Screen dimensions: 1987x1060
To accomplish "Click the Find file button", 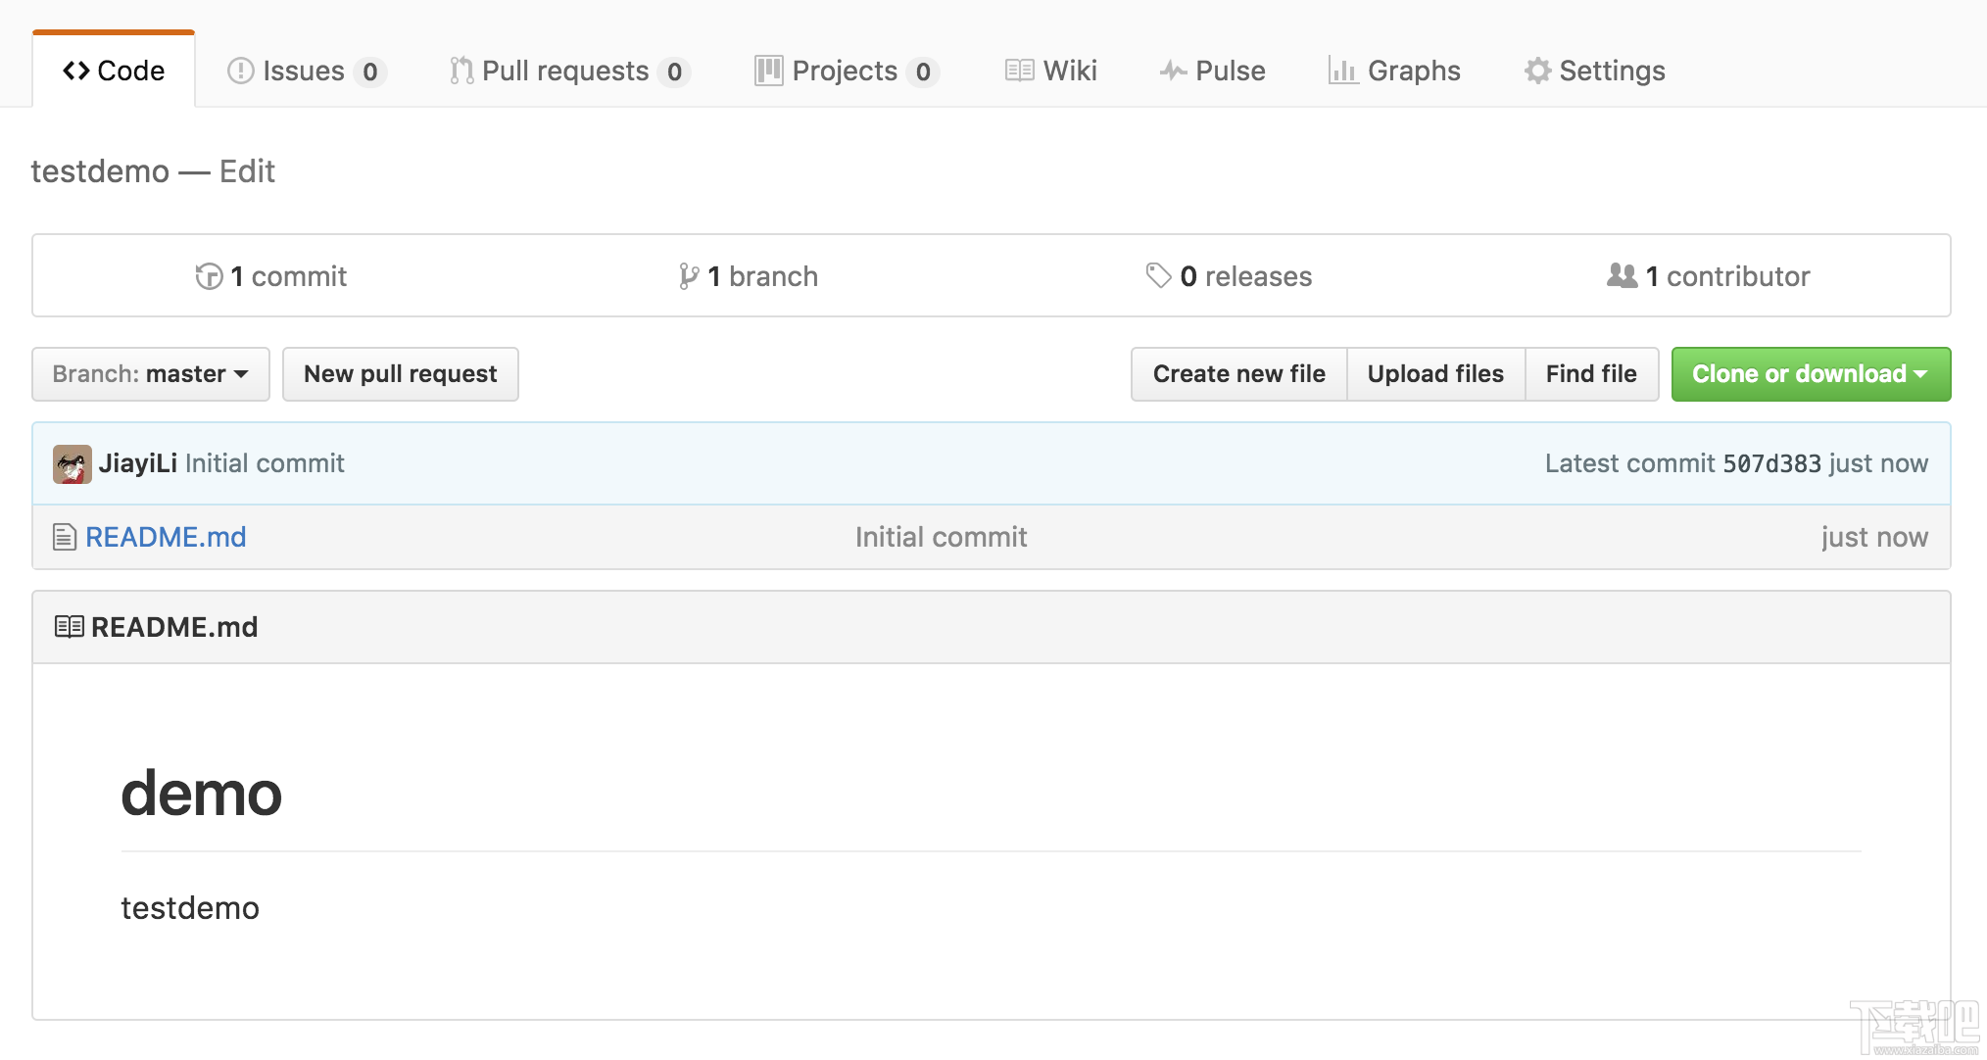I will (x=1591, y=374).
